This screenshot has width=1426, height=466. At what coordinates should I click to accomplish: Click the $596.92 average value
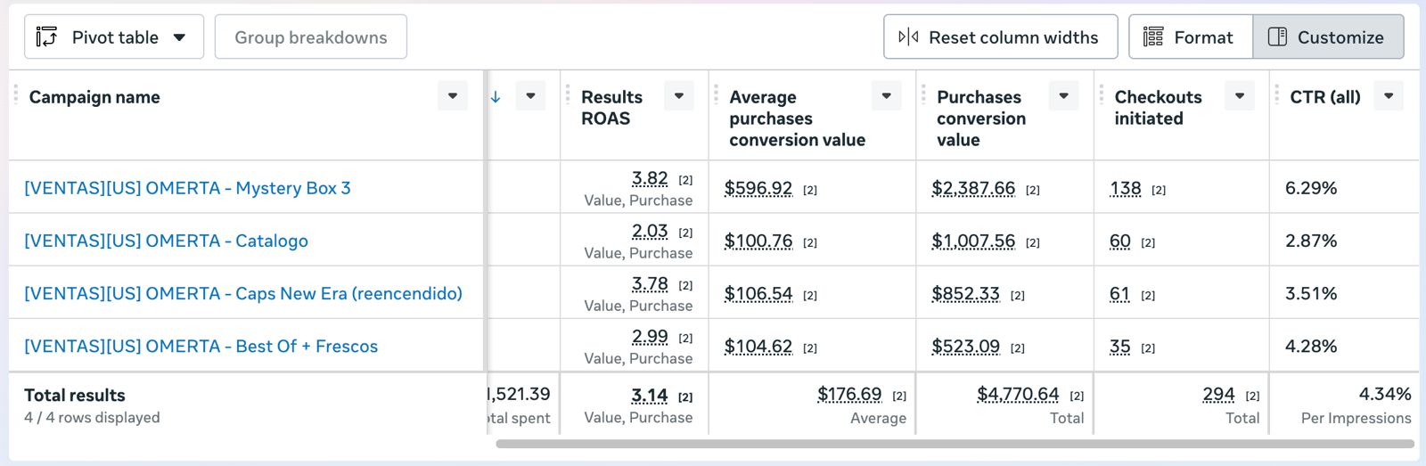point(758,188)
